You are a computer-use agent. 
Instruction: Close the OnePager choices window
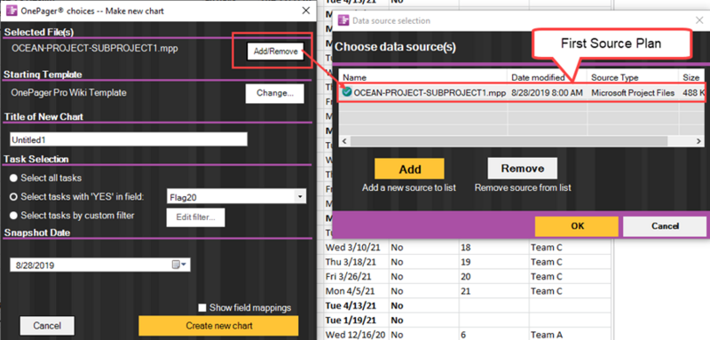coord(306,11)
